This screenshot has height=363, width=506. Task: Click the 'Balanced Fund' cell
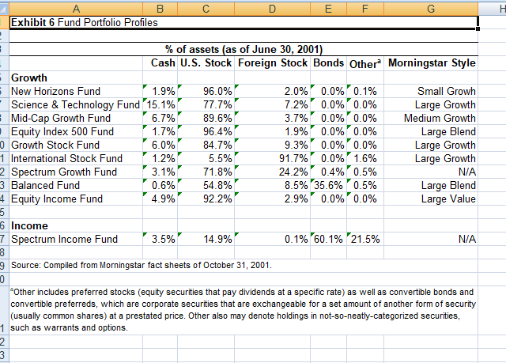point(76,186)
